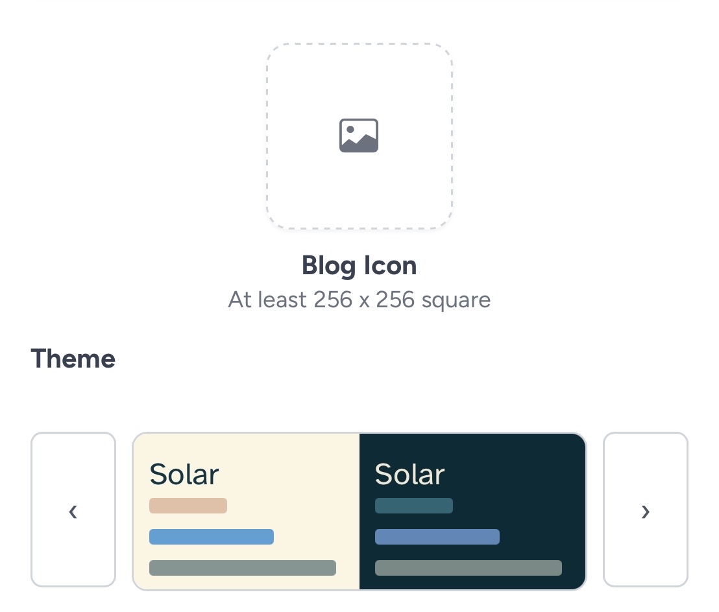Click the beige bar in light Solar preview
This screenshot has width=719, height=612.
click(188, 506)
